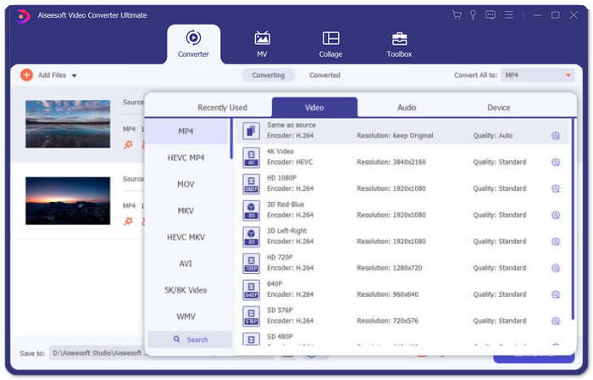Click the SD 576P format icon
593x380 pixels.
pyautogui.click(x=251, y=316)
